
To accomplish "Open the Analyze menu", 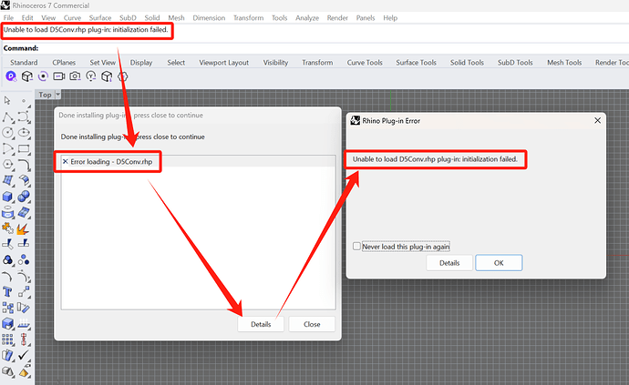I will point(307,18).
